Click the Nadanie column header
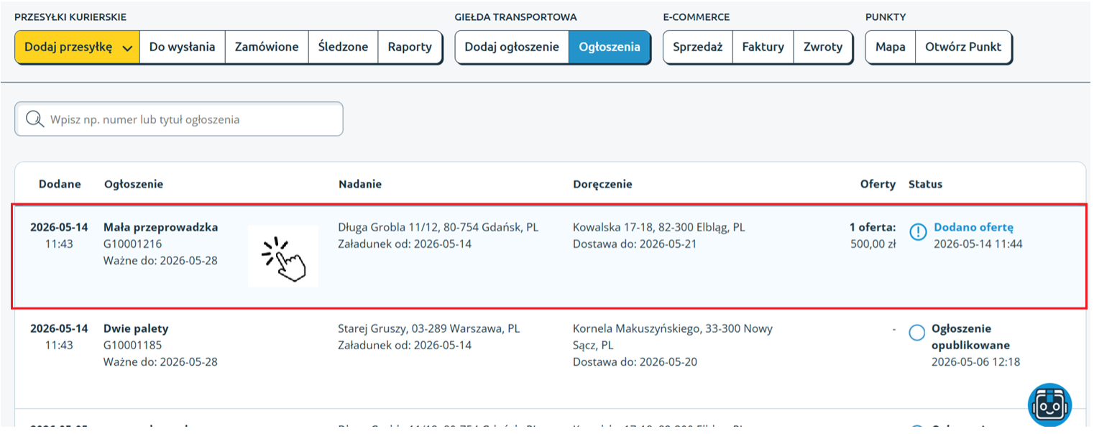This screenshot has height=434, width=1094. 360,184
